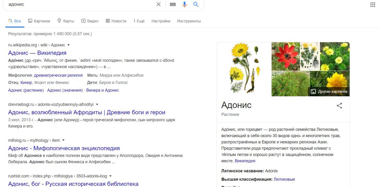
Task: Click the magnifying glass search button
Action: click(x=196, y=4)
